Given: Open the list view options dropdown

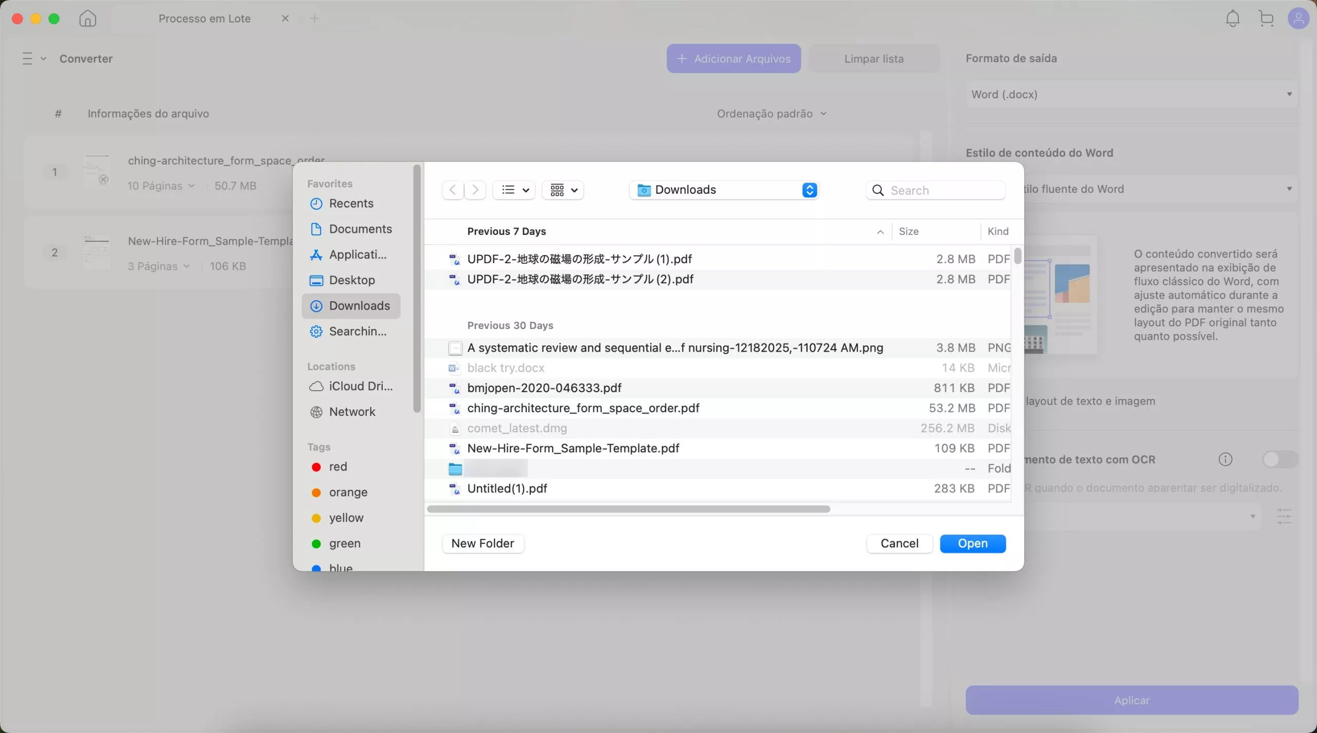Looking at the screenshot, I should coord(514,190).
